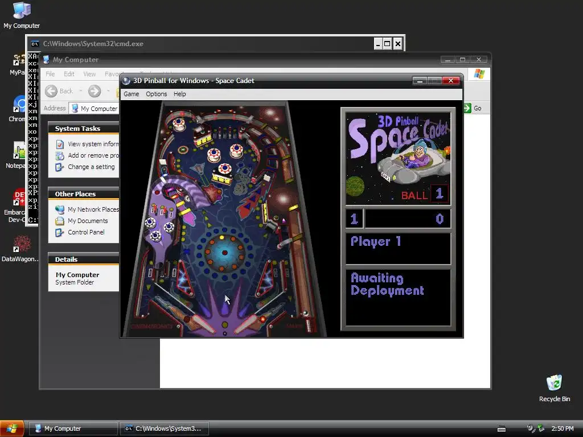The image size is (583, 437).
Task: Select the Embarcadero Dev-C++ desktop shortcut
Action: click(x=14, y=205)
